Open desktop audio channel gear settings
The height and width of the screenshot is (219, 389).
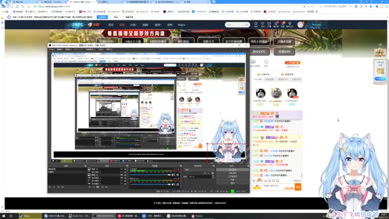177,175
